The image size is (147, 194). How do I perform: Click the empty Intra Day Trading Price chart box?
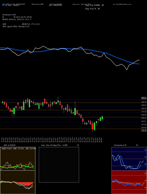59,165
